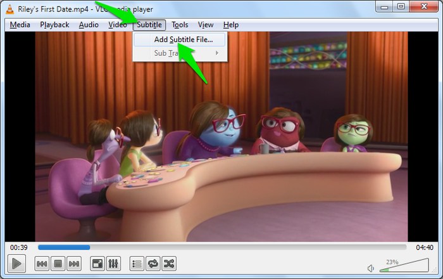Start playback with the Play button
This screenshot has height=279, width=443.
click(16, 264)
